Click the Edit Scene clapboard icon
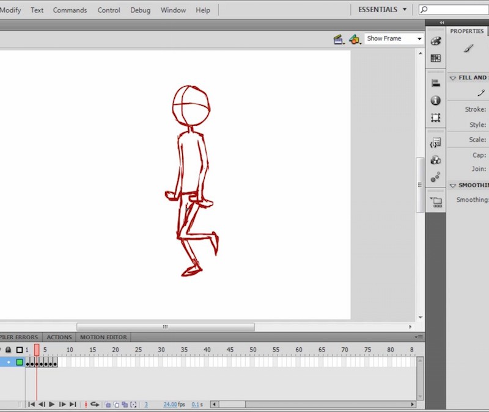This screenshot has width=489, height=412. click(339, 38)
